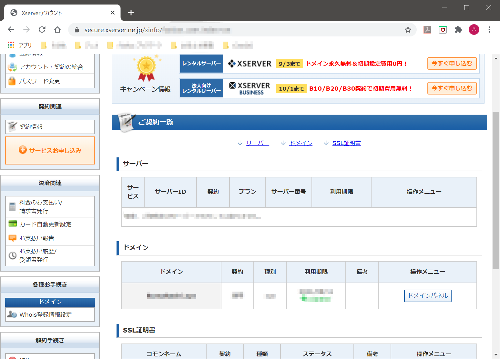This screenshot has height=359, width=500.
Task: Open 料金のお支払い/請求書発行 menu
Action: [50, 206]
